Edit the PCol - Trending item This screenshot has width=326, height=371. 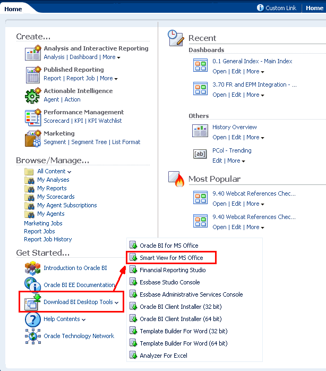[x=217, y=161]
